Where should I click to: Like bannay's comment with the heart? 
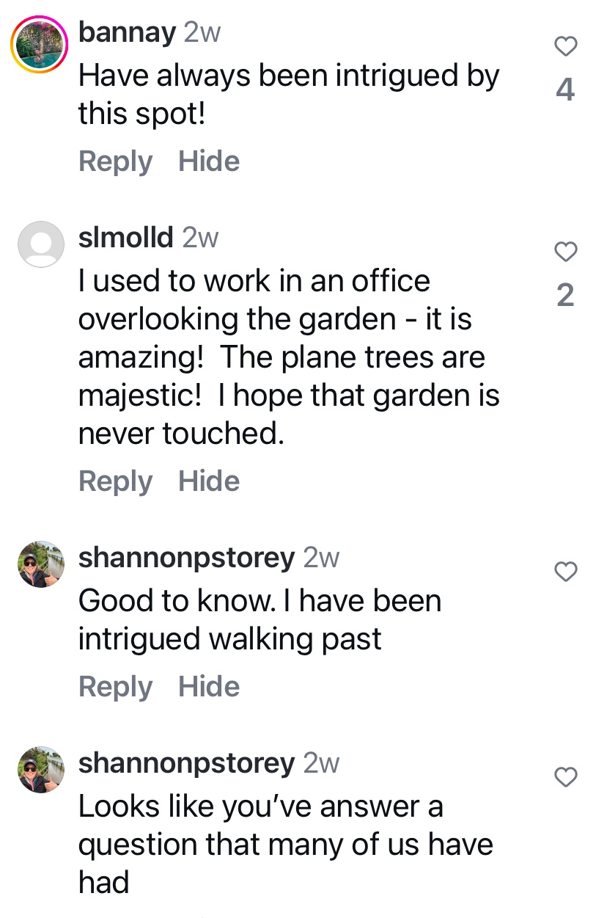coord(565,47)
